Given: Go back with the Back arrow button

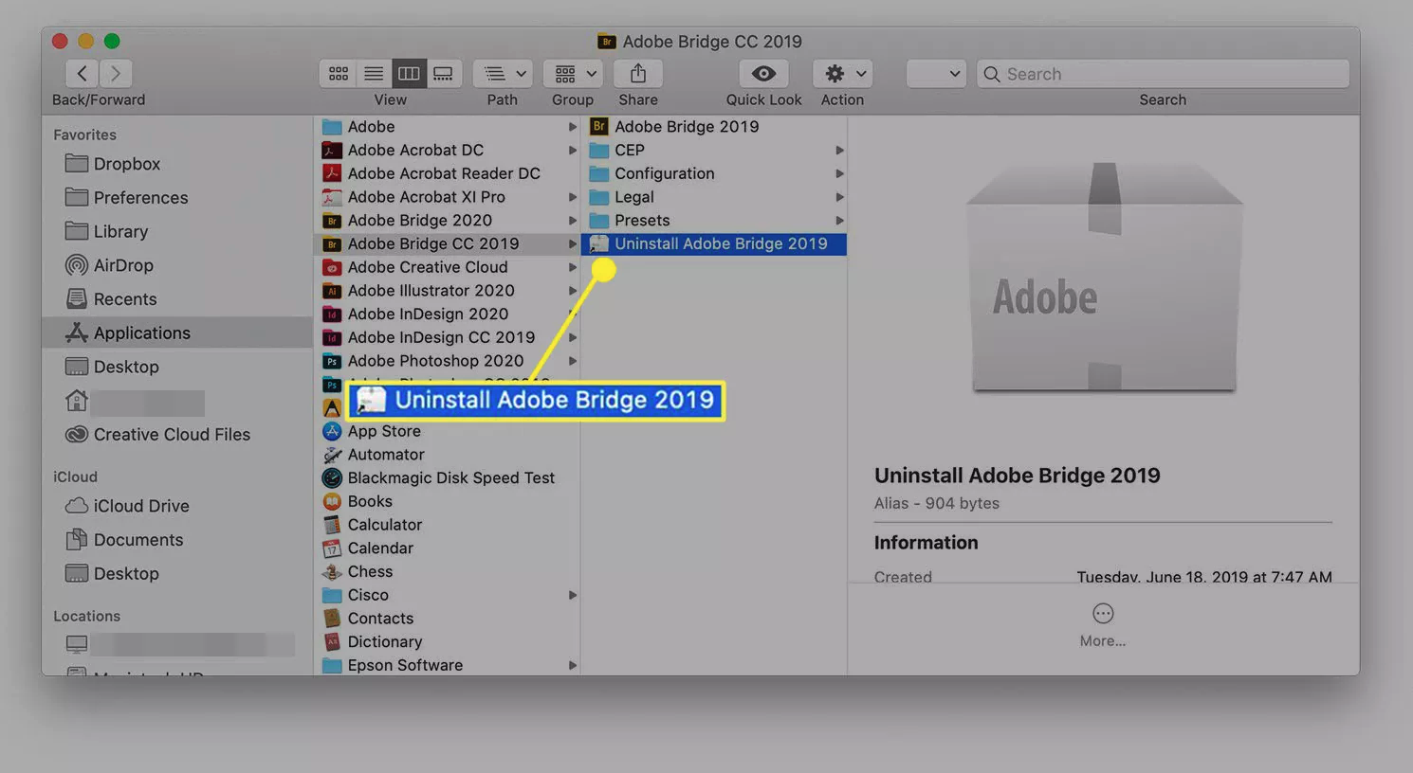Looking at the screenshot, I should 83,73.
